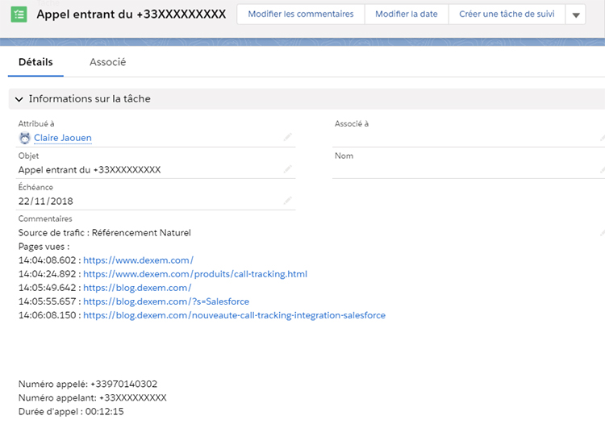605x424 pixels.
Task: Click the page title Appel entrant du +33XXXXXXXXX
Action: pyautogui.click(x=131, y=15)
